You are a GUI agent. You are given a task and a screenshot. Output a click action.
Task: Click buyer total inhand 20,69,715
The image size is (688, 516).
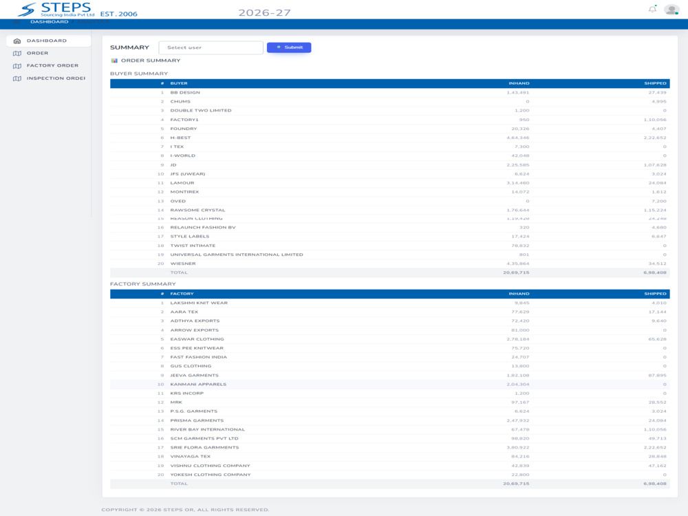(516, 272)
